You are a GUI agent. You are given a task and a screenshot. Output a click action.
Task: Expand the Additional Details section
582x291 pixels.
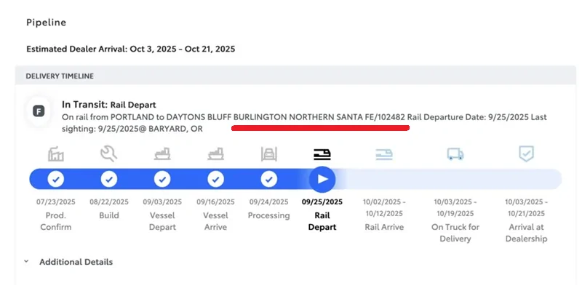tap(76, 262)
